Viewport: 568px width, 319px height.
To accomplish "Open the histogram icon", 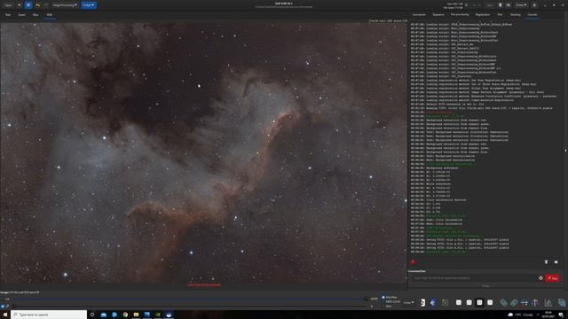I will coord(548,302).
